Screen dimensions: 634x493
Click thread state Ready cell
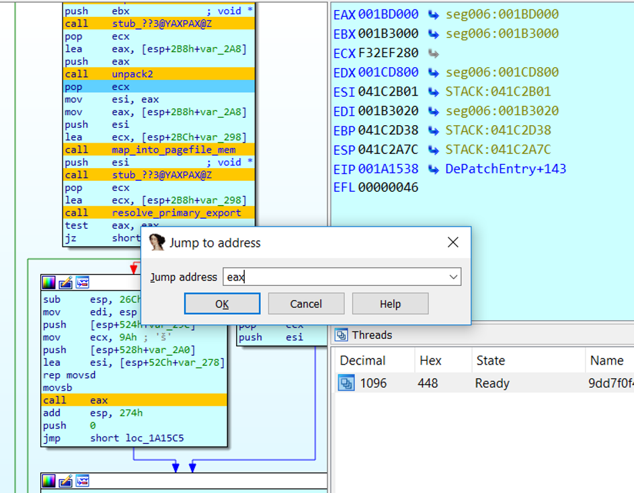tap(492, 383)
